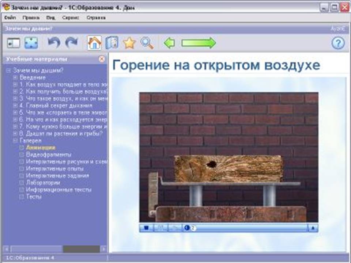The height and width of the screenshot is (263, 351).
Task: Click the redo arrow in toolbar
Action: [71, 43]
